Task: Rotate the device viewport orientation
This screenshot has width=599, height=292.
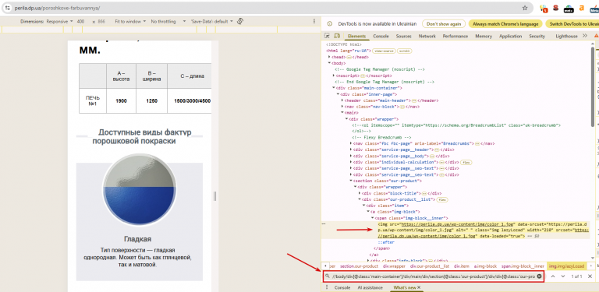Action: pyautogui.click(x=240, y=21)
